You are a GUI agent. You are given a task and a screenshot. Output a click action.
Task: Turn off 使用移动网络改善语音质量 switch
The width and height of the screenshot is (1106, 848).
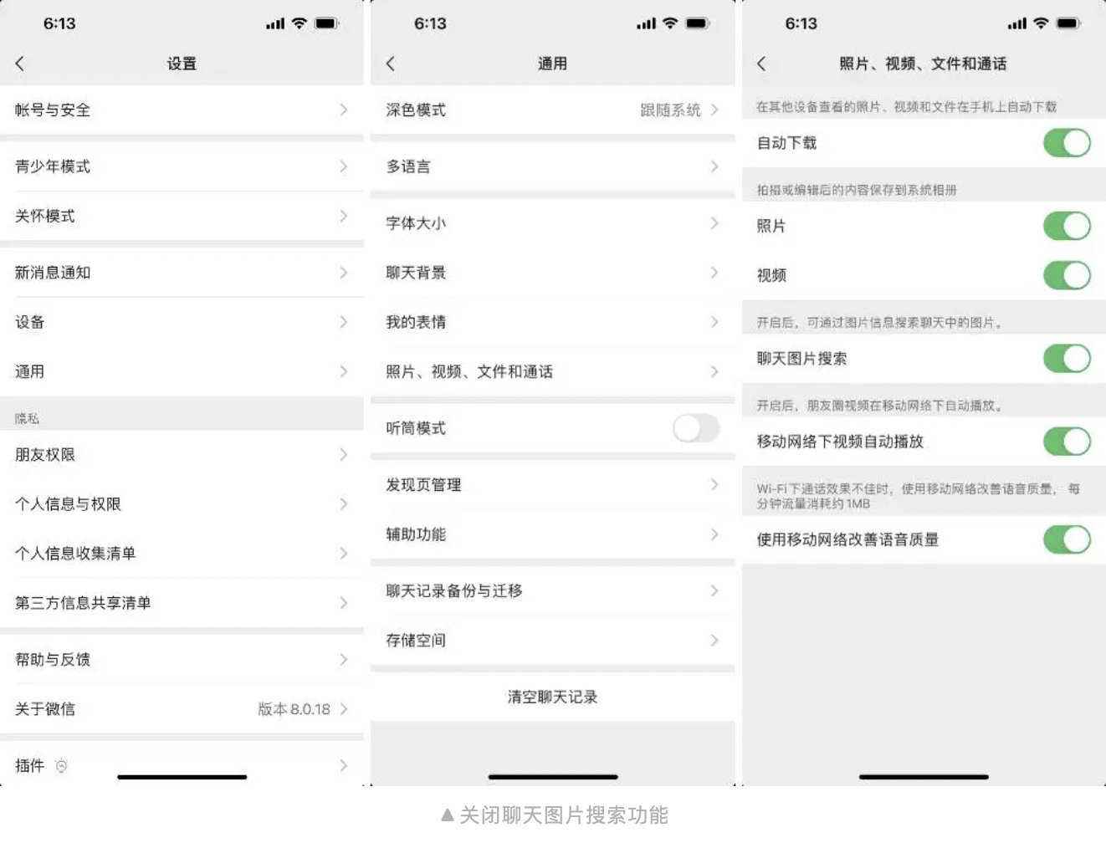coord(1067,539)
